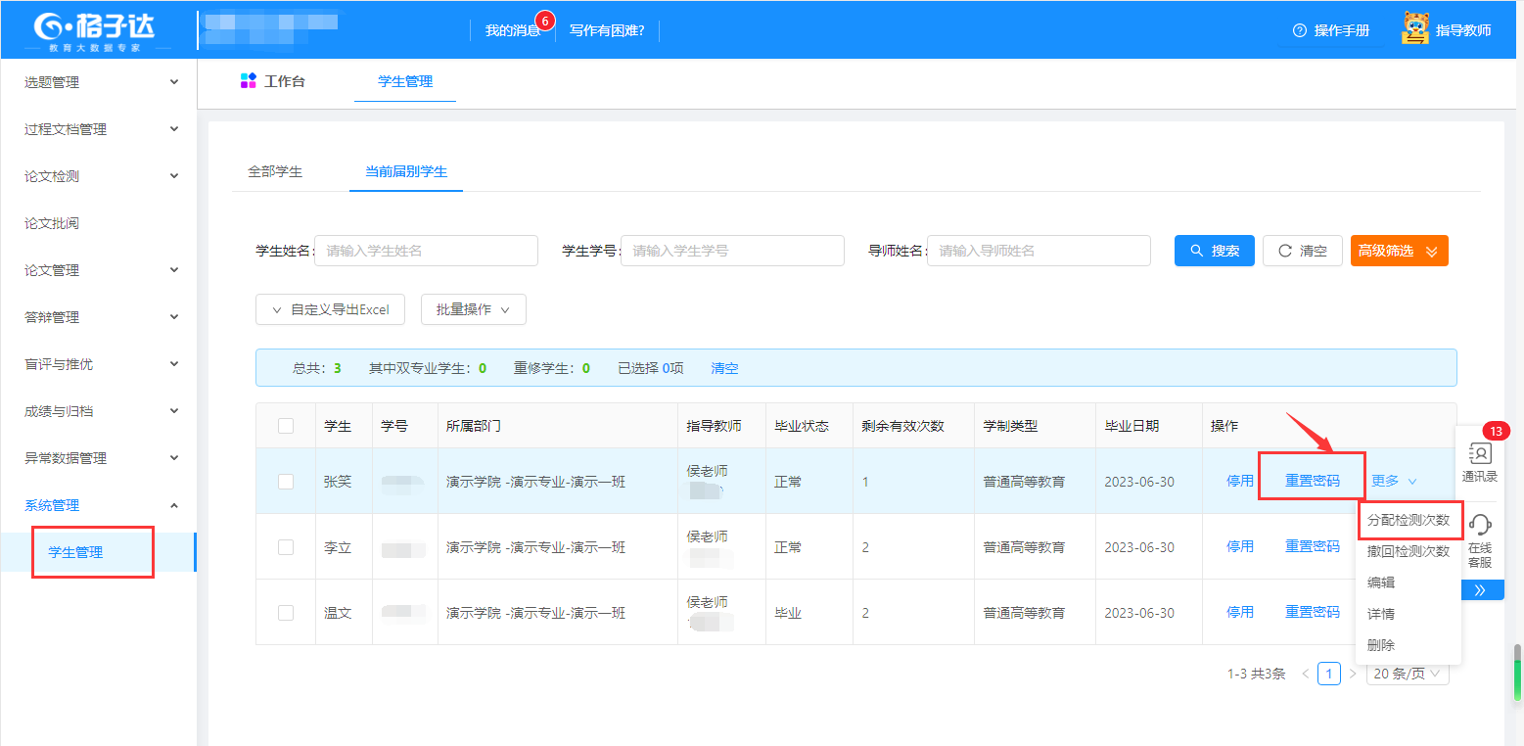Open the 20条/页 page size selector
This screenshot has height=746, width=1524.
click(x=1407, y=674)
